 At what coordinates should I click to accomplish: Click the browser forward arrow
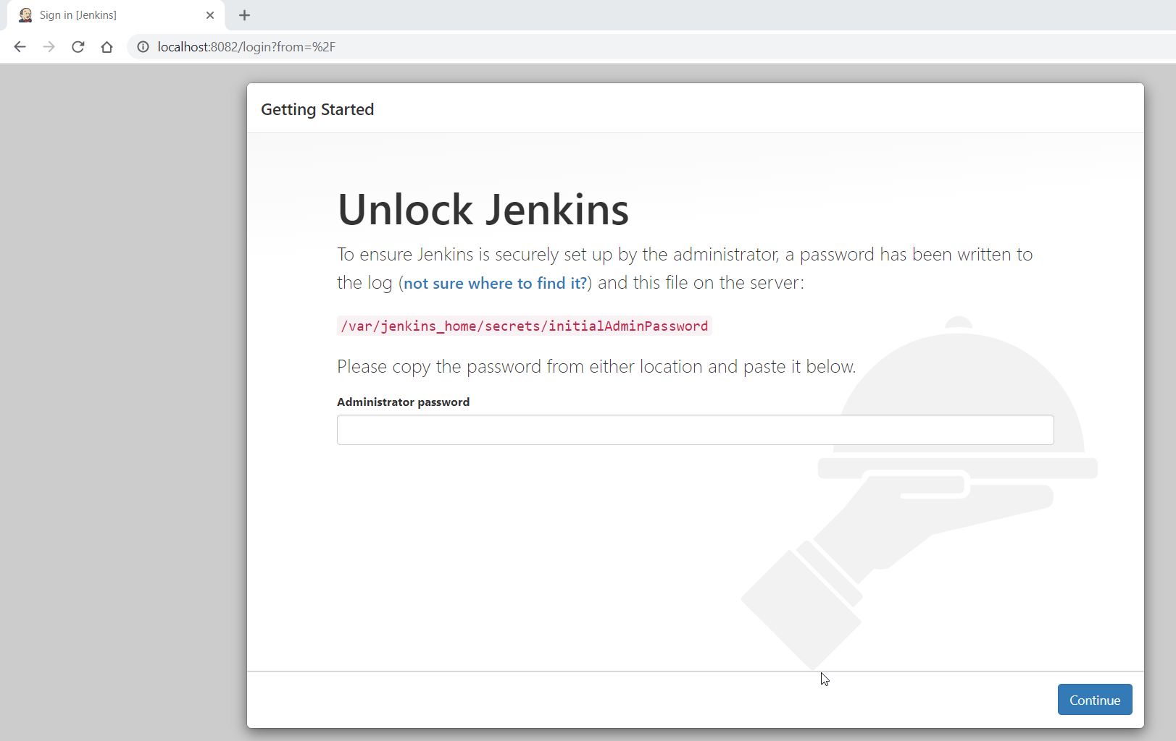pyautogui.click(x=49, y=47)
